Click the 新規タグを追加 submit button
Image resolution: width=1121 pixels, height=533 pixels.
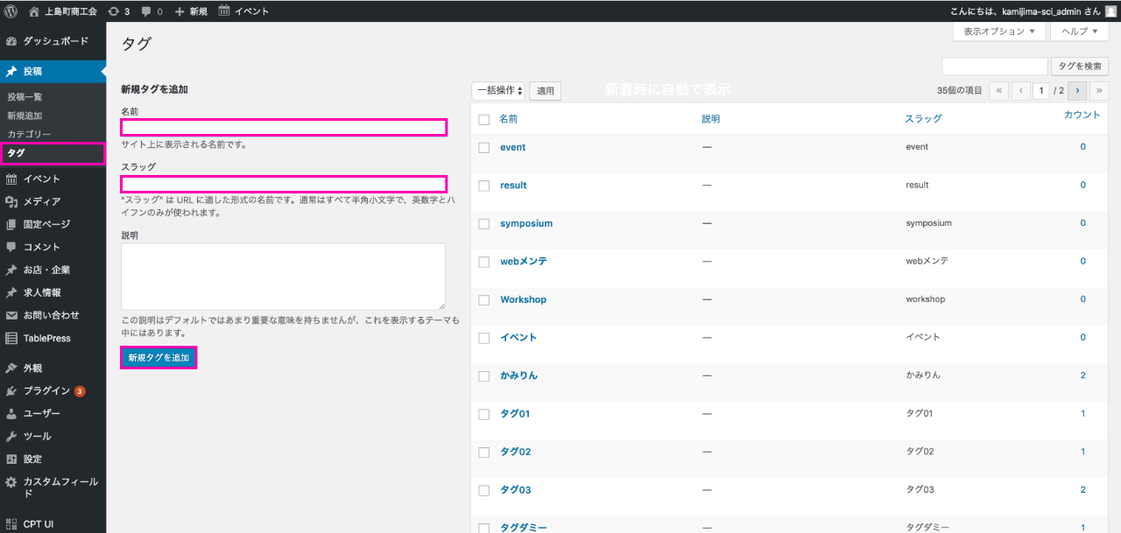159,357
